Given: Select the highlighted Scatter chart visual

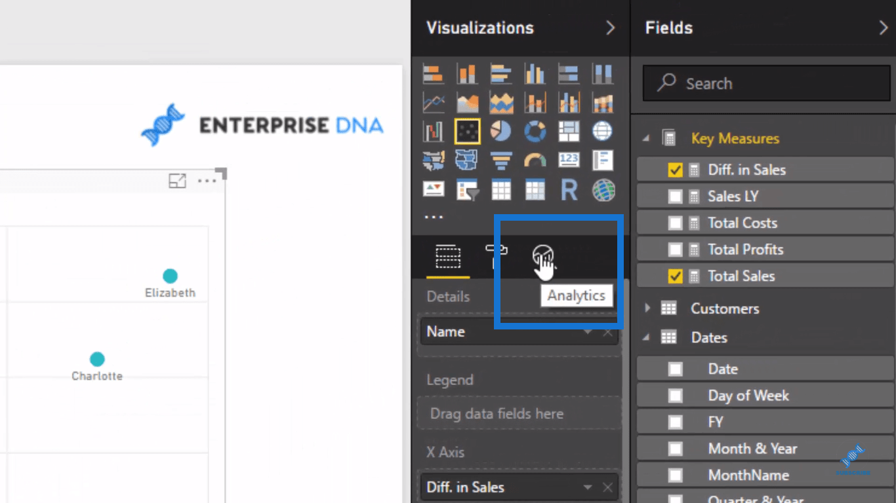Looking at the screenshot, I should (x=467, y=132).
